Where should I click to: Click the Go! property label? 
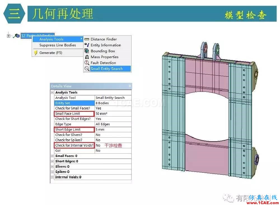pos(74,151)
